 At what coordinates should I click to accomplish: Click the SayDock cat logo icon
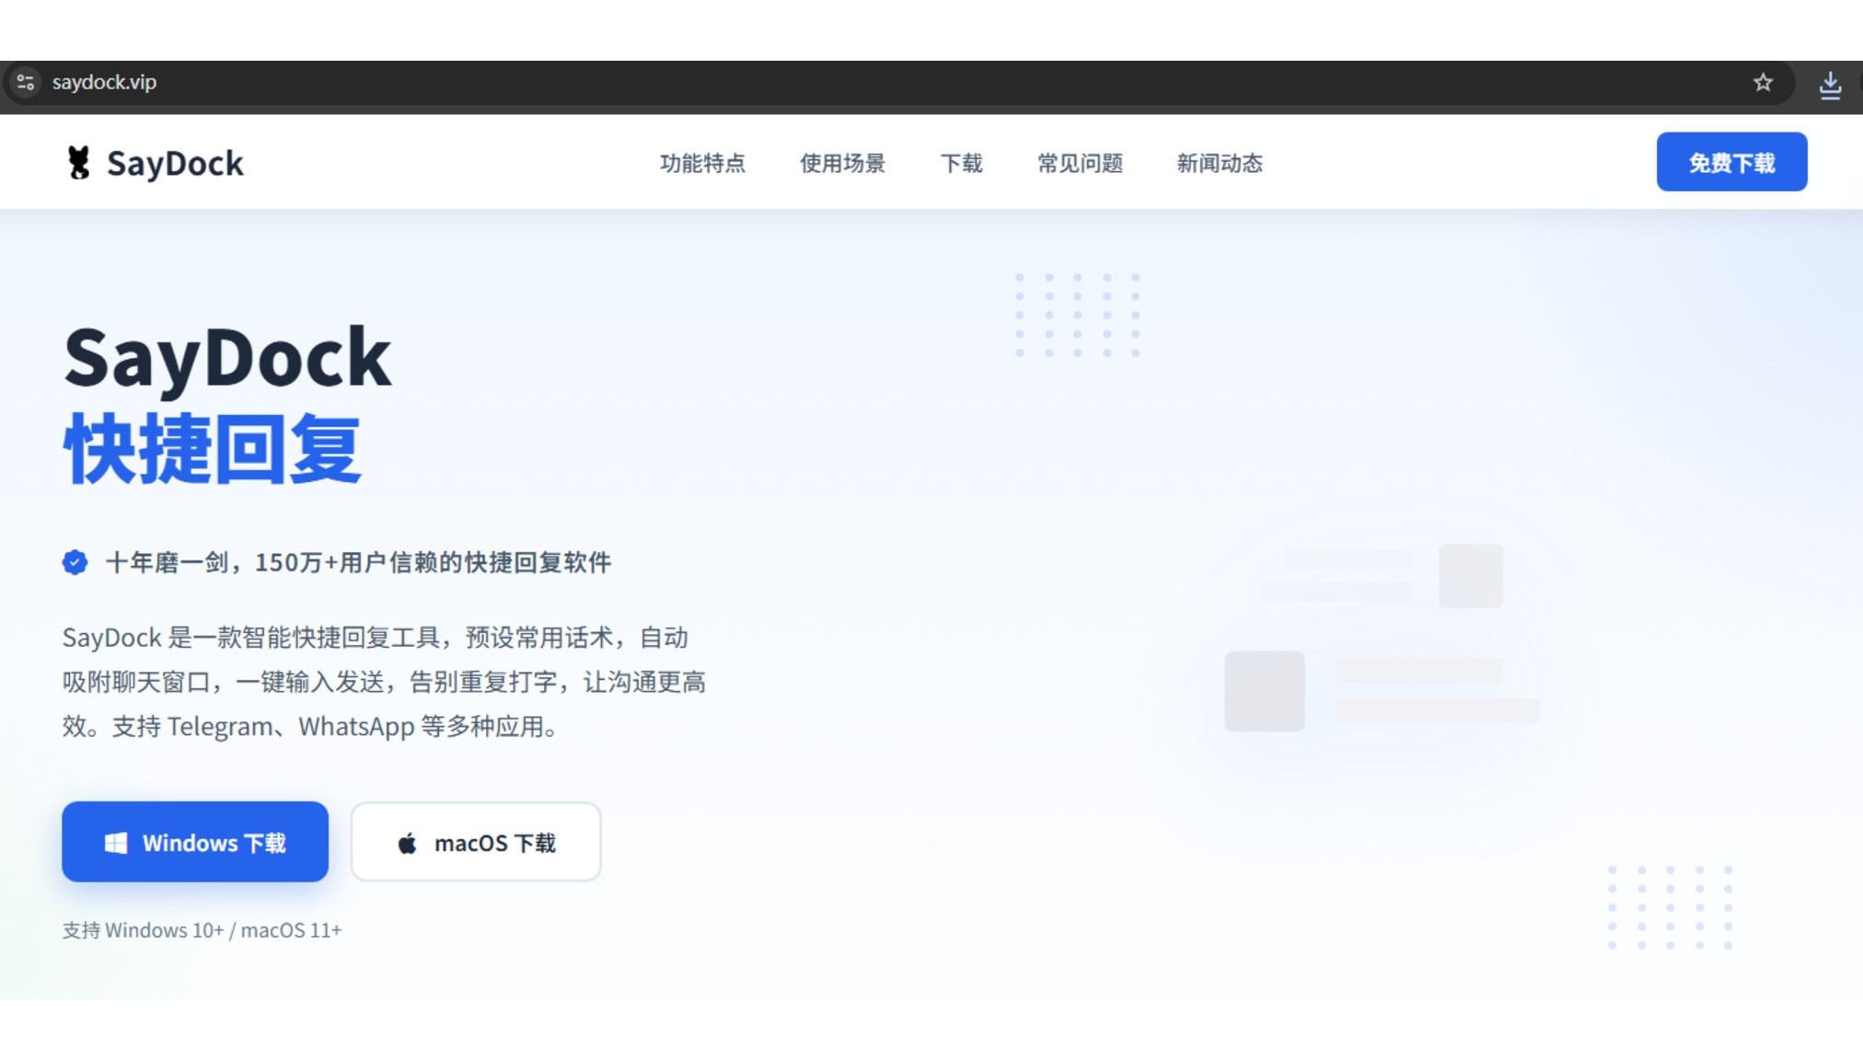79,163
